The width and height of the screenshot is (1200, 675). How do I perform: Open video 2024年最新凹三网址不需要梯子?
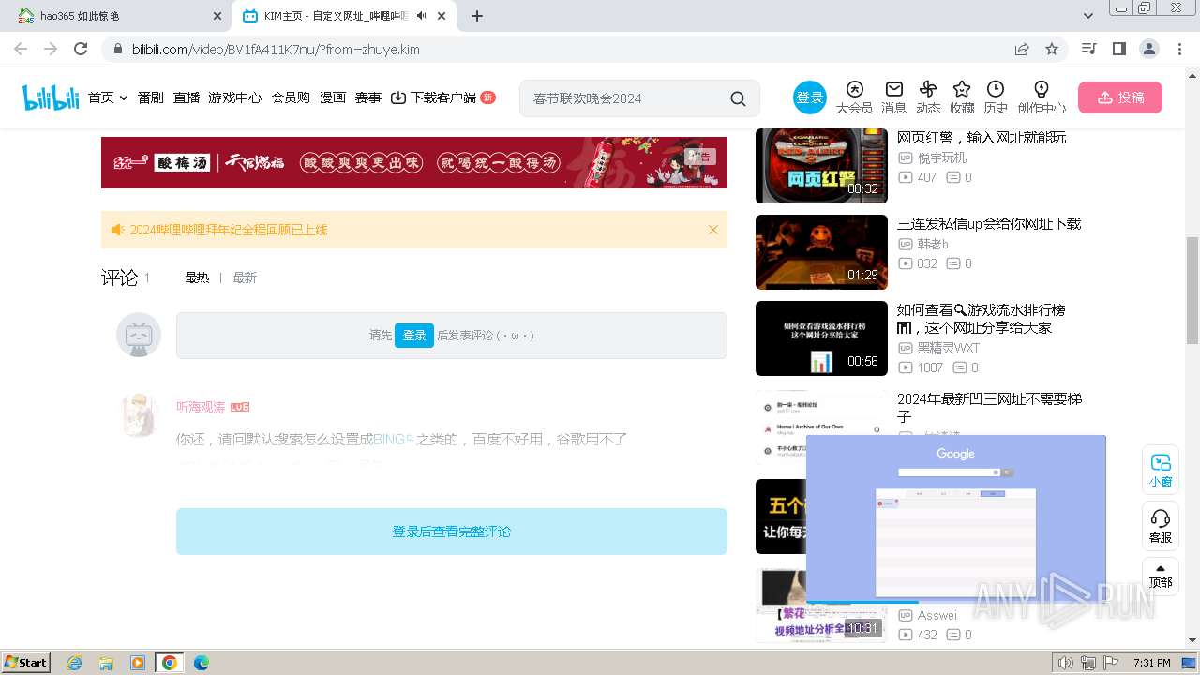pyautogui.click(x=989, y=407)
